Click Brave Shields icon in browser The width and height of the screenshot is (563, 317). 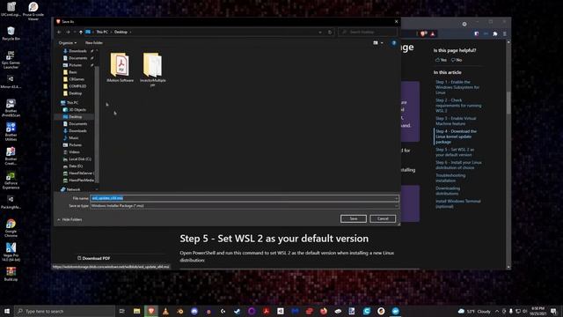click(x=424, y=33)
